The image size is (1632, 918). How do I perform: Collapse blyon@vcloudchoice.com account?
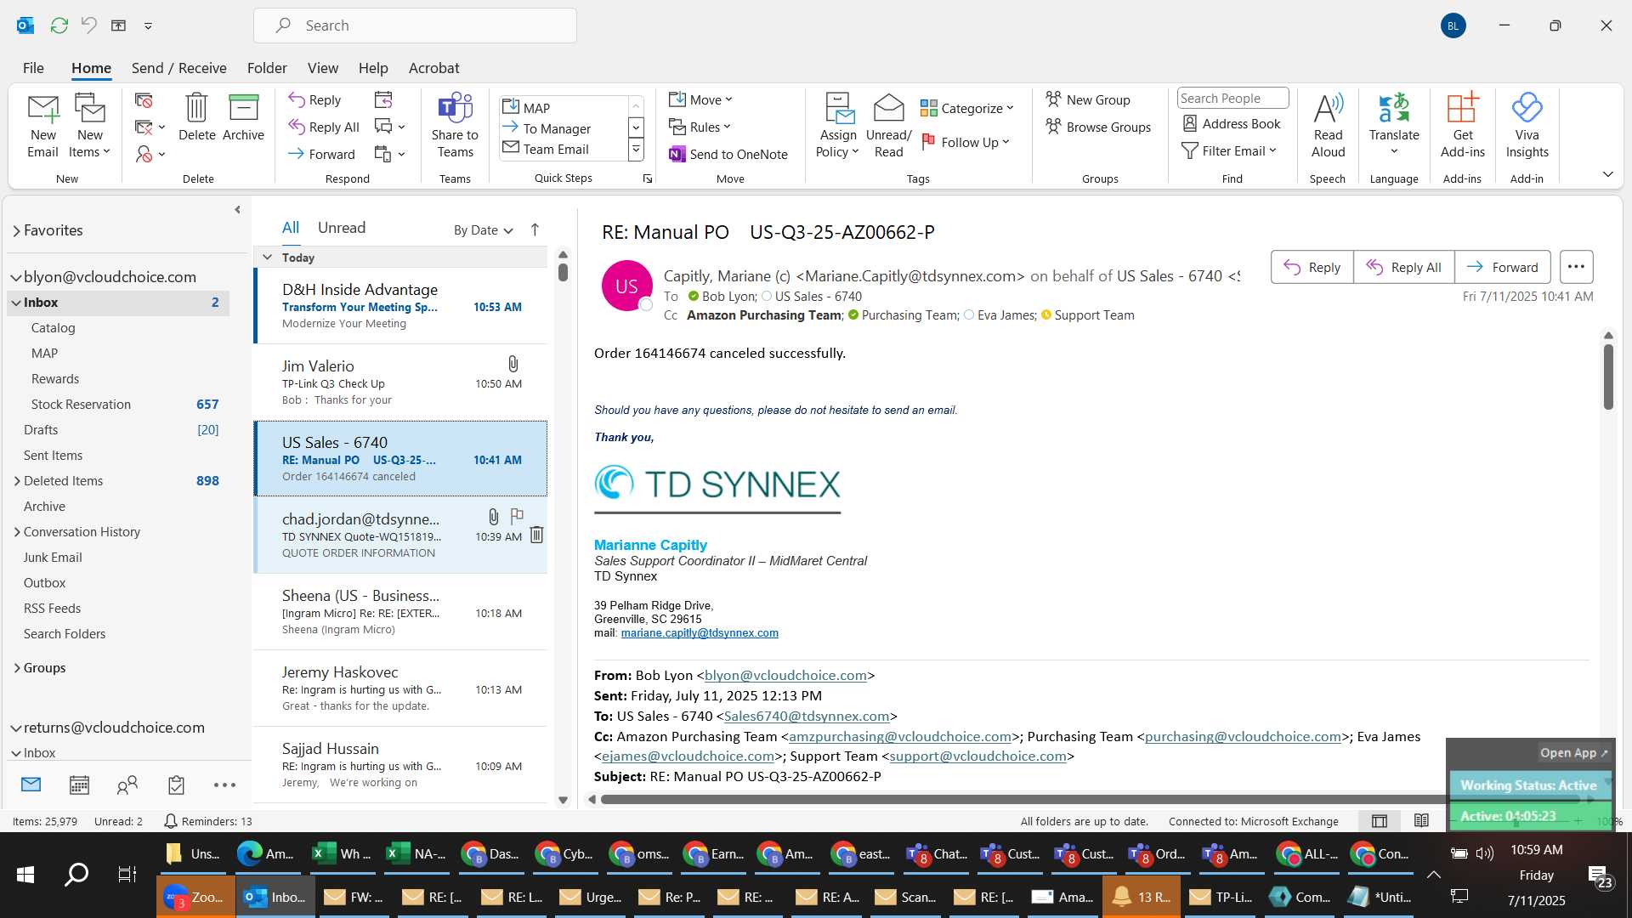point(15,277)
